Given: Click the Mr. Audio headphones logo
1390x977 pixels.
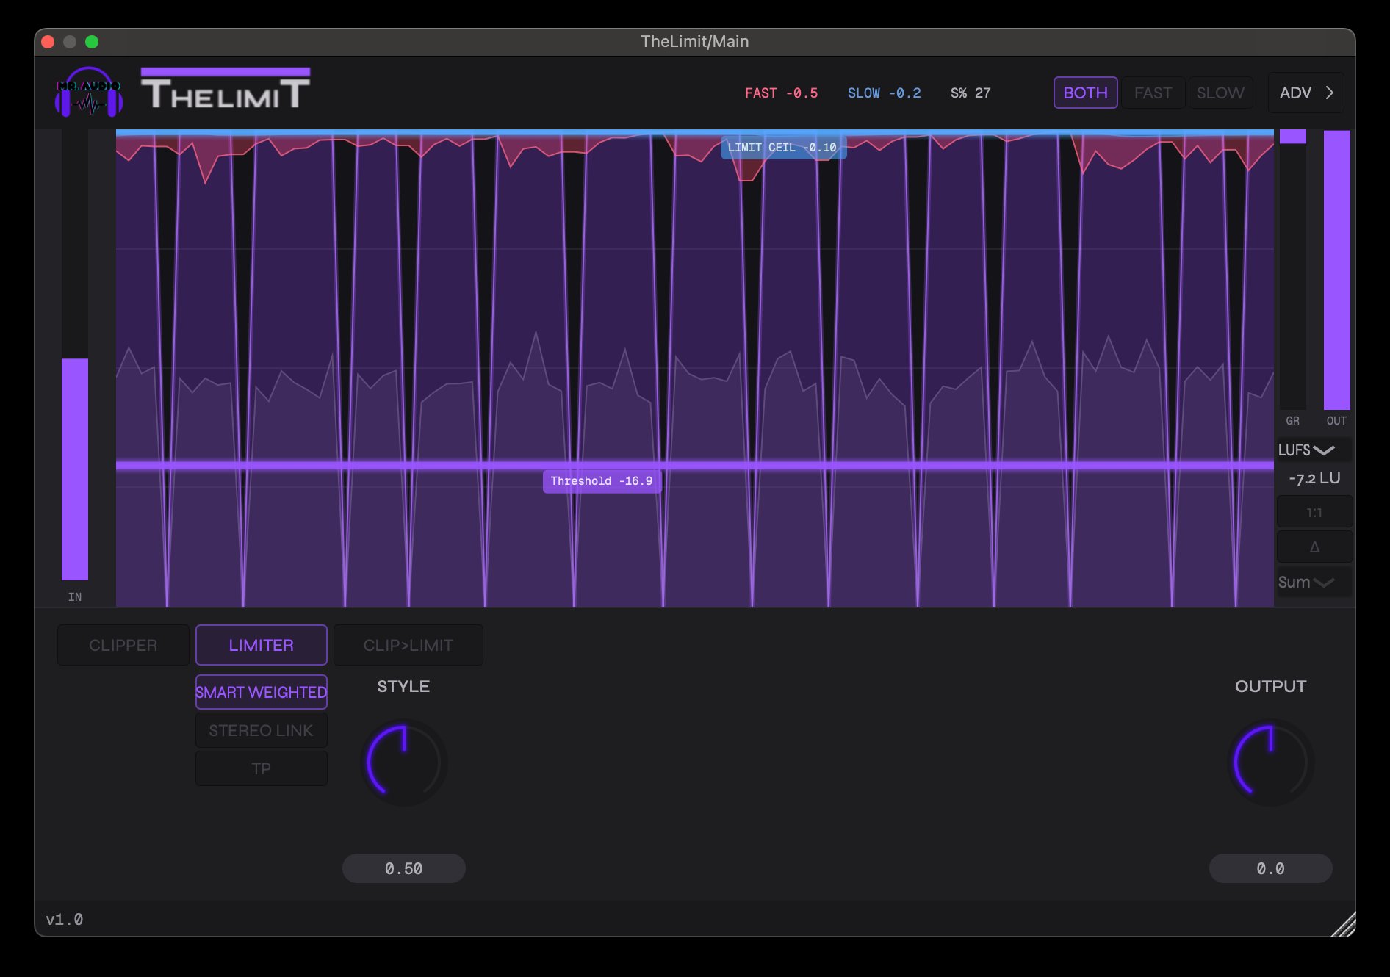Looking at the screenshot, I should tap(88, 93).
